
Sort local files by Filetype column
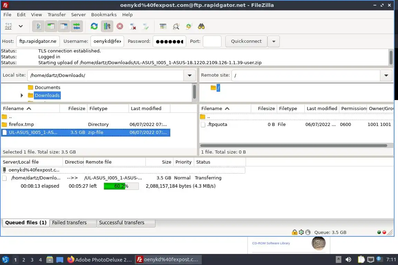point(108,109)
